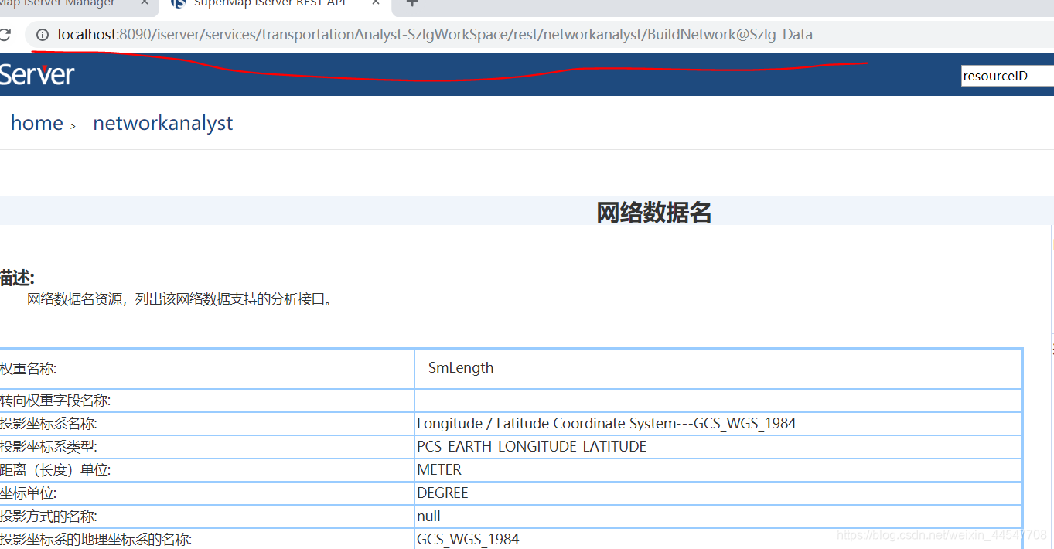Select the 坐标单位 row label
The height and width of the screenshot is (549, 1054).
coord(28,493)
